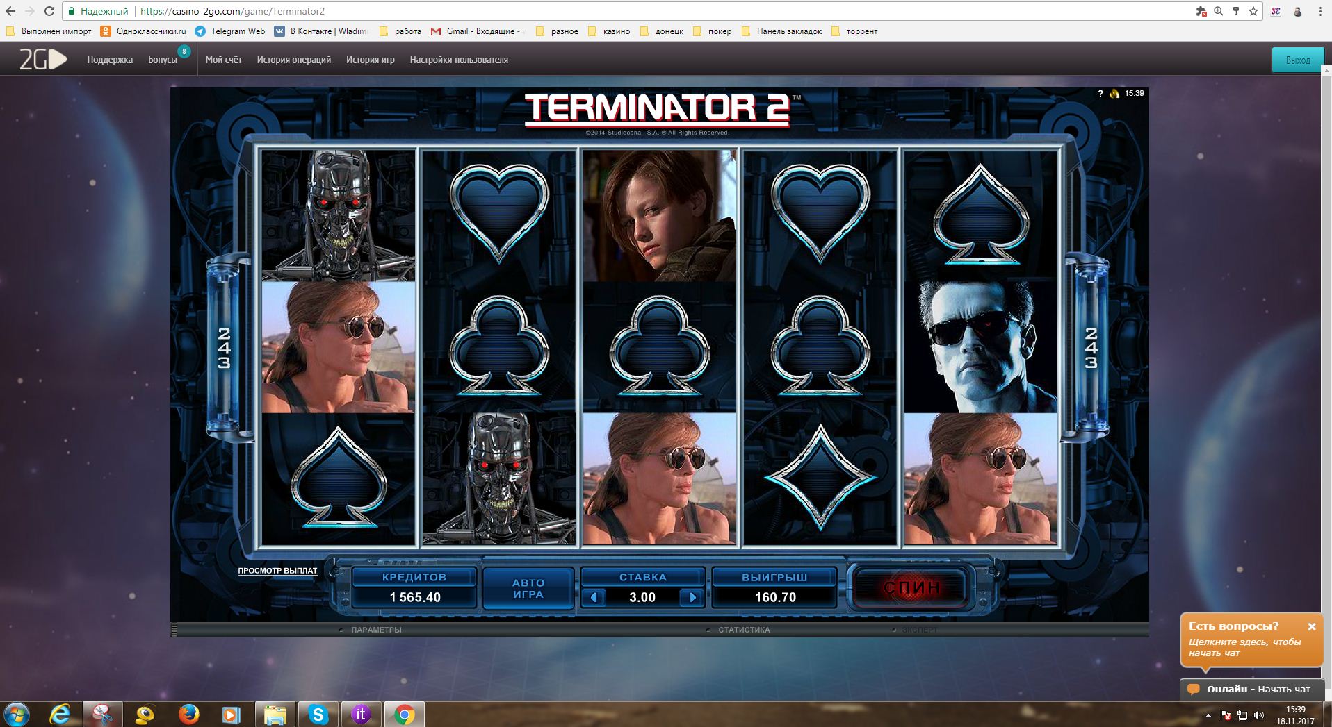Viewport: 1332px width, 727px height.
Task: Open the Gmail Входящие bookmark
Action: pyautogui.click(x=479, y=31)
